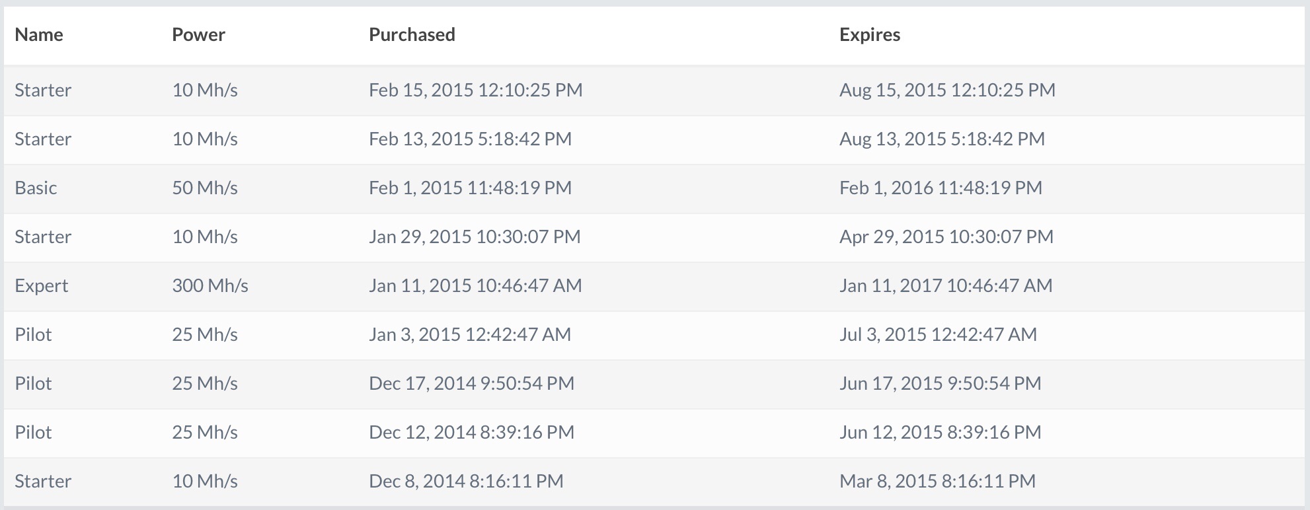1310x510 pixels.
Task: Select the Starter row purchased Jan 29, 2015
Action: click(x=43, y=237)
